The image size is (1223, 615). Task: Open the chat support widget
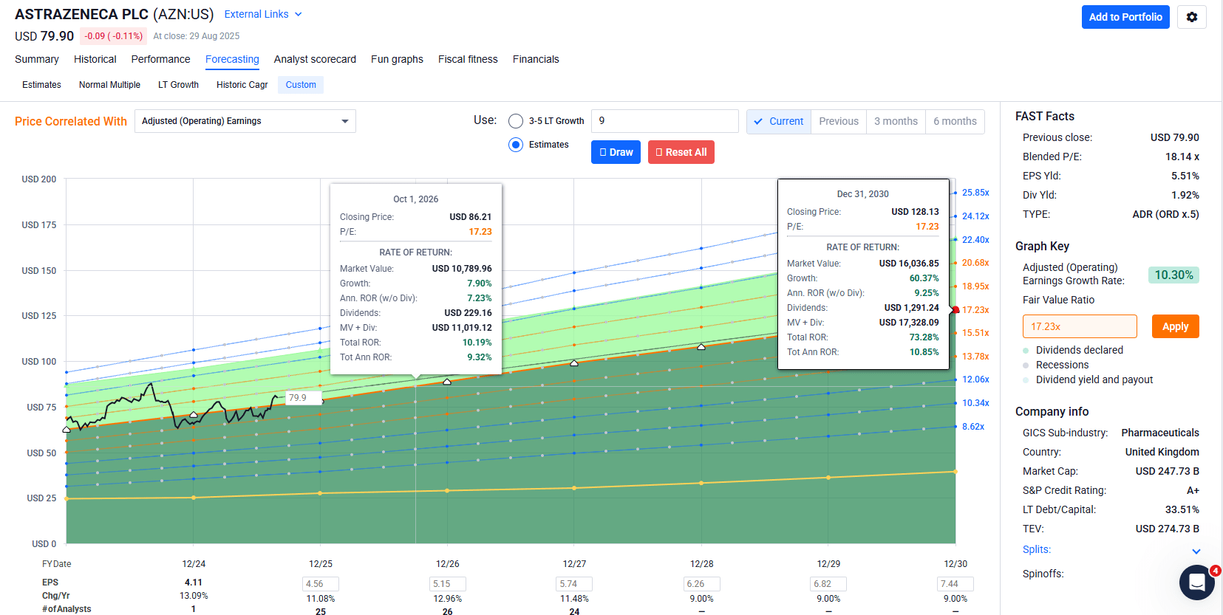1196,583
